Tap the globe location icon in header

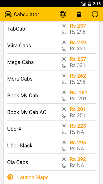[x=63, y=14]
